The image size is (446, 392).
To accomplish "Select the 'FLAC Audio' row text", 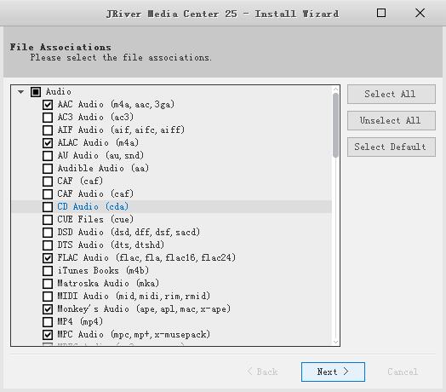I will (x=146, y=258).
